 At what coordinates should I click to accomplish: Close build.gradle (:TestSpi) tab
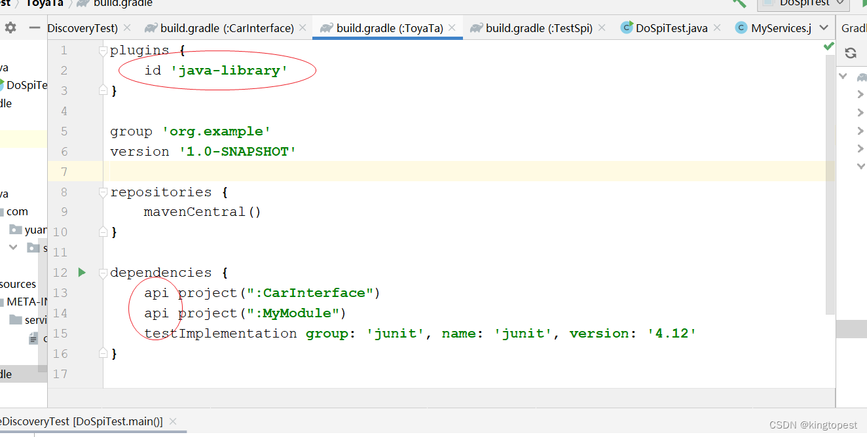(601, 27)
